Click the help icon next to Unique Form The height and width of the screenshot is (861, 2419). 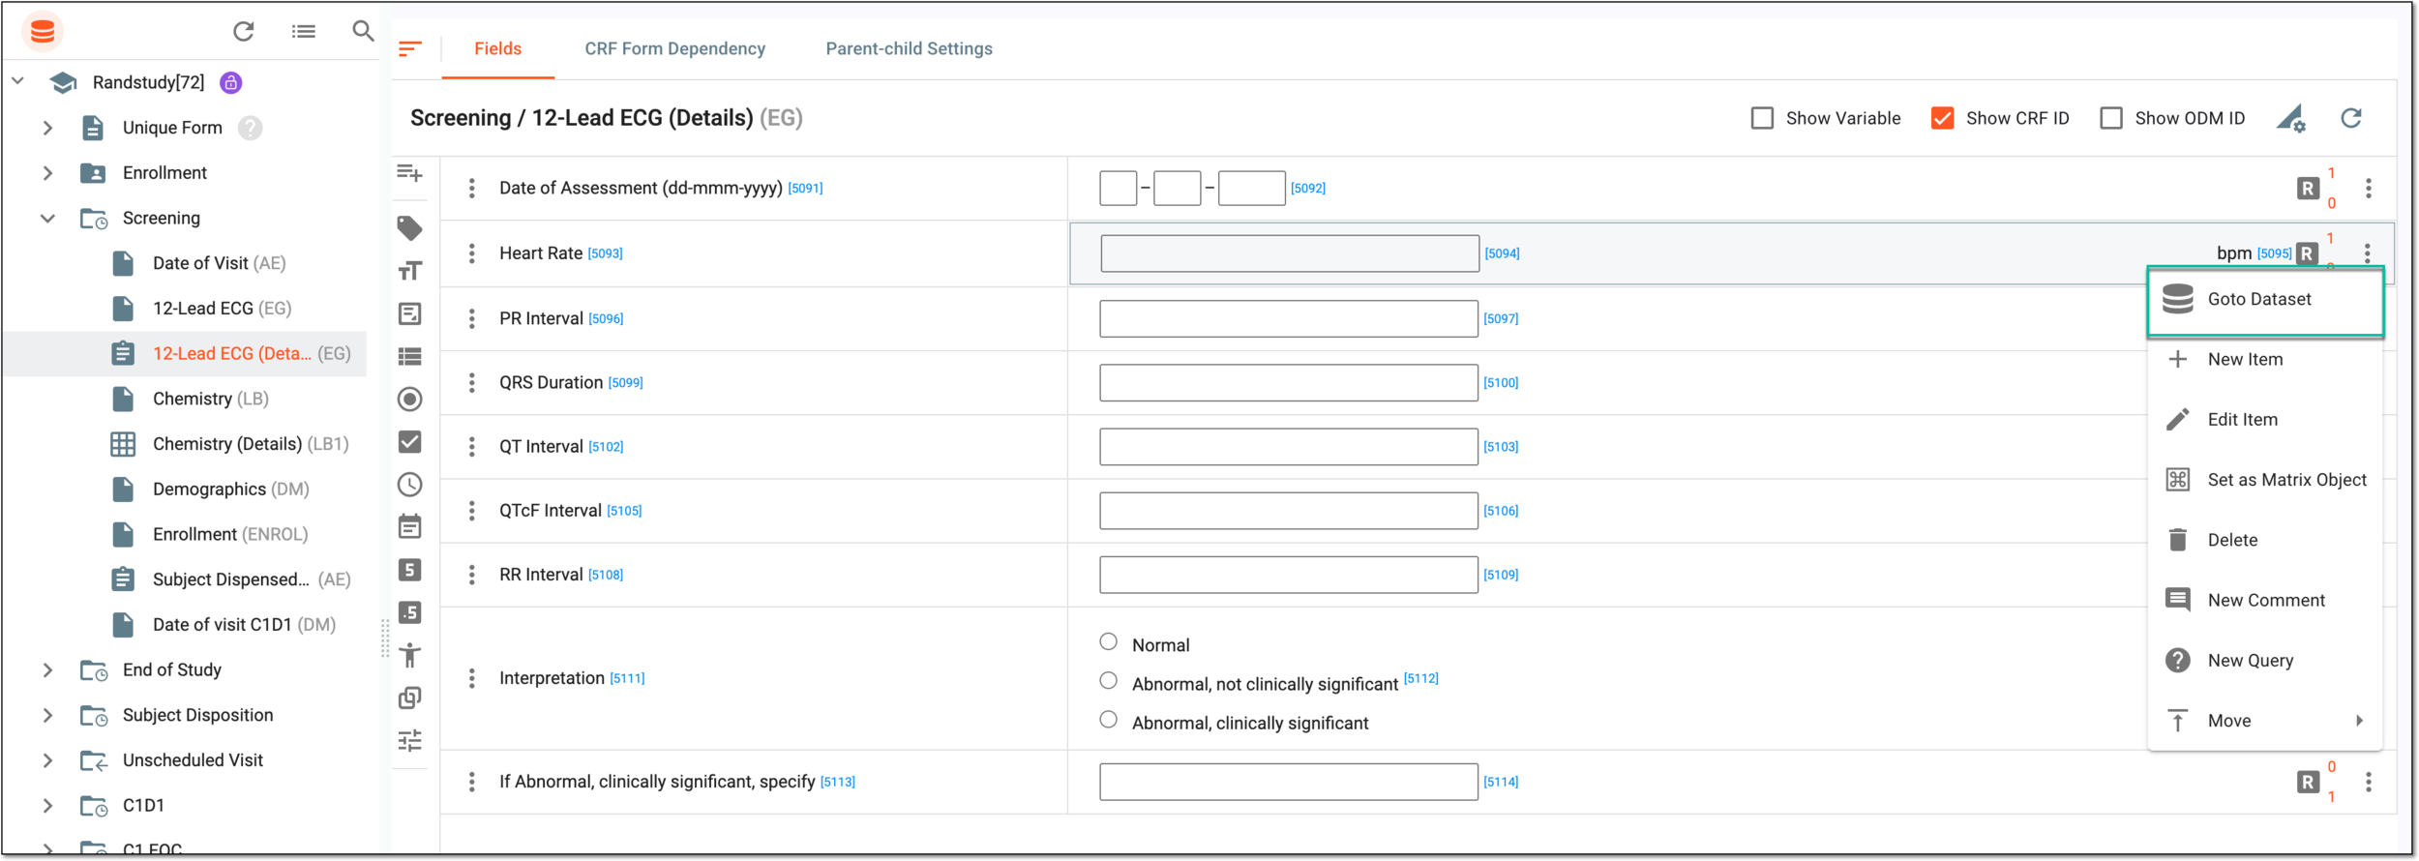click(x=250, y=128)
